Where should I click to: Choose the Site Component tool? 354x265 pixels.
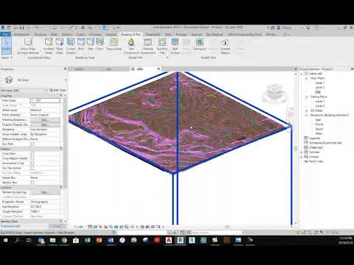coord(131,46)
